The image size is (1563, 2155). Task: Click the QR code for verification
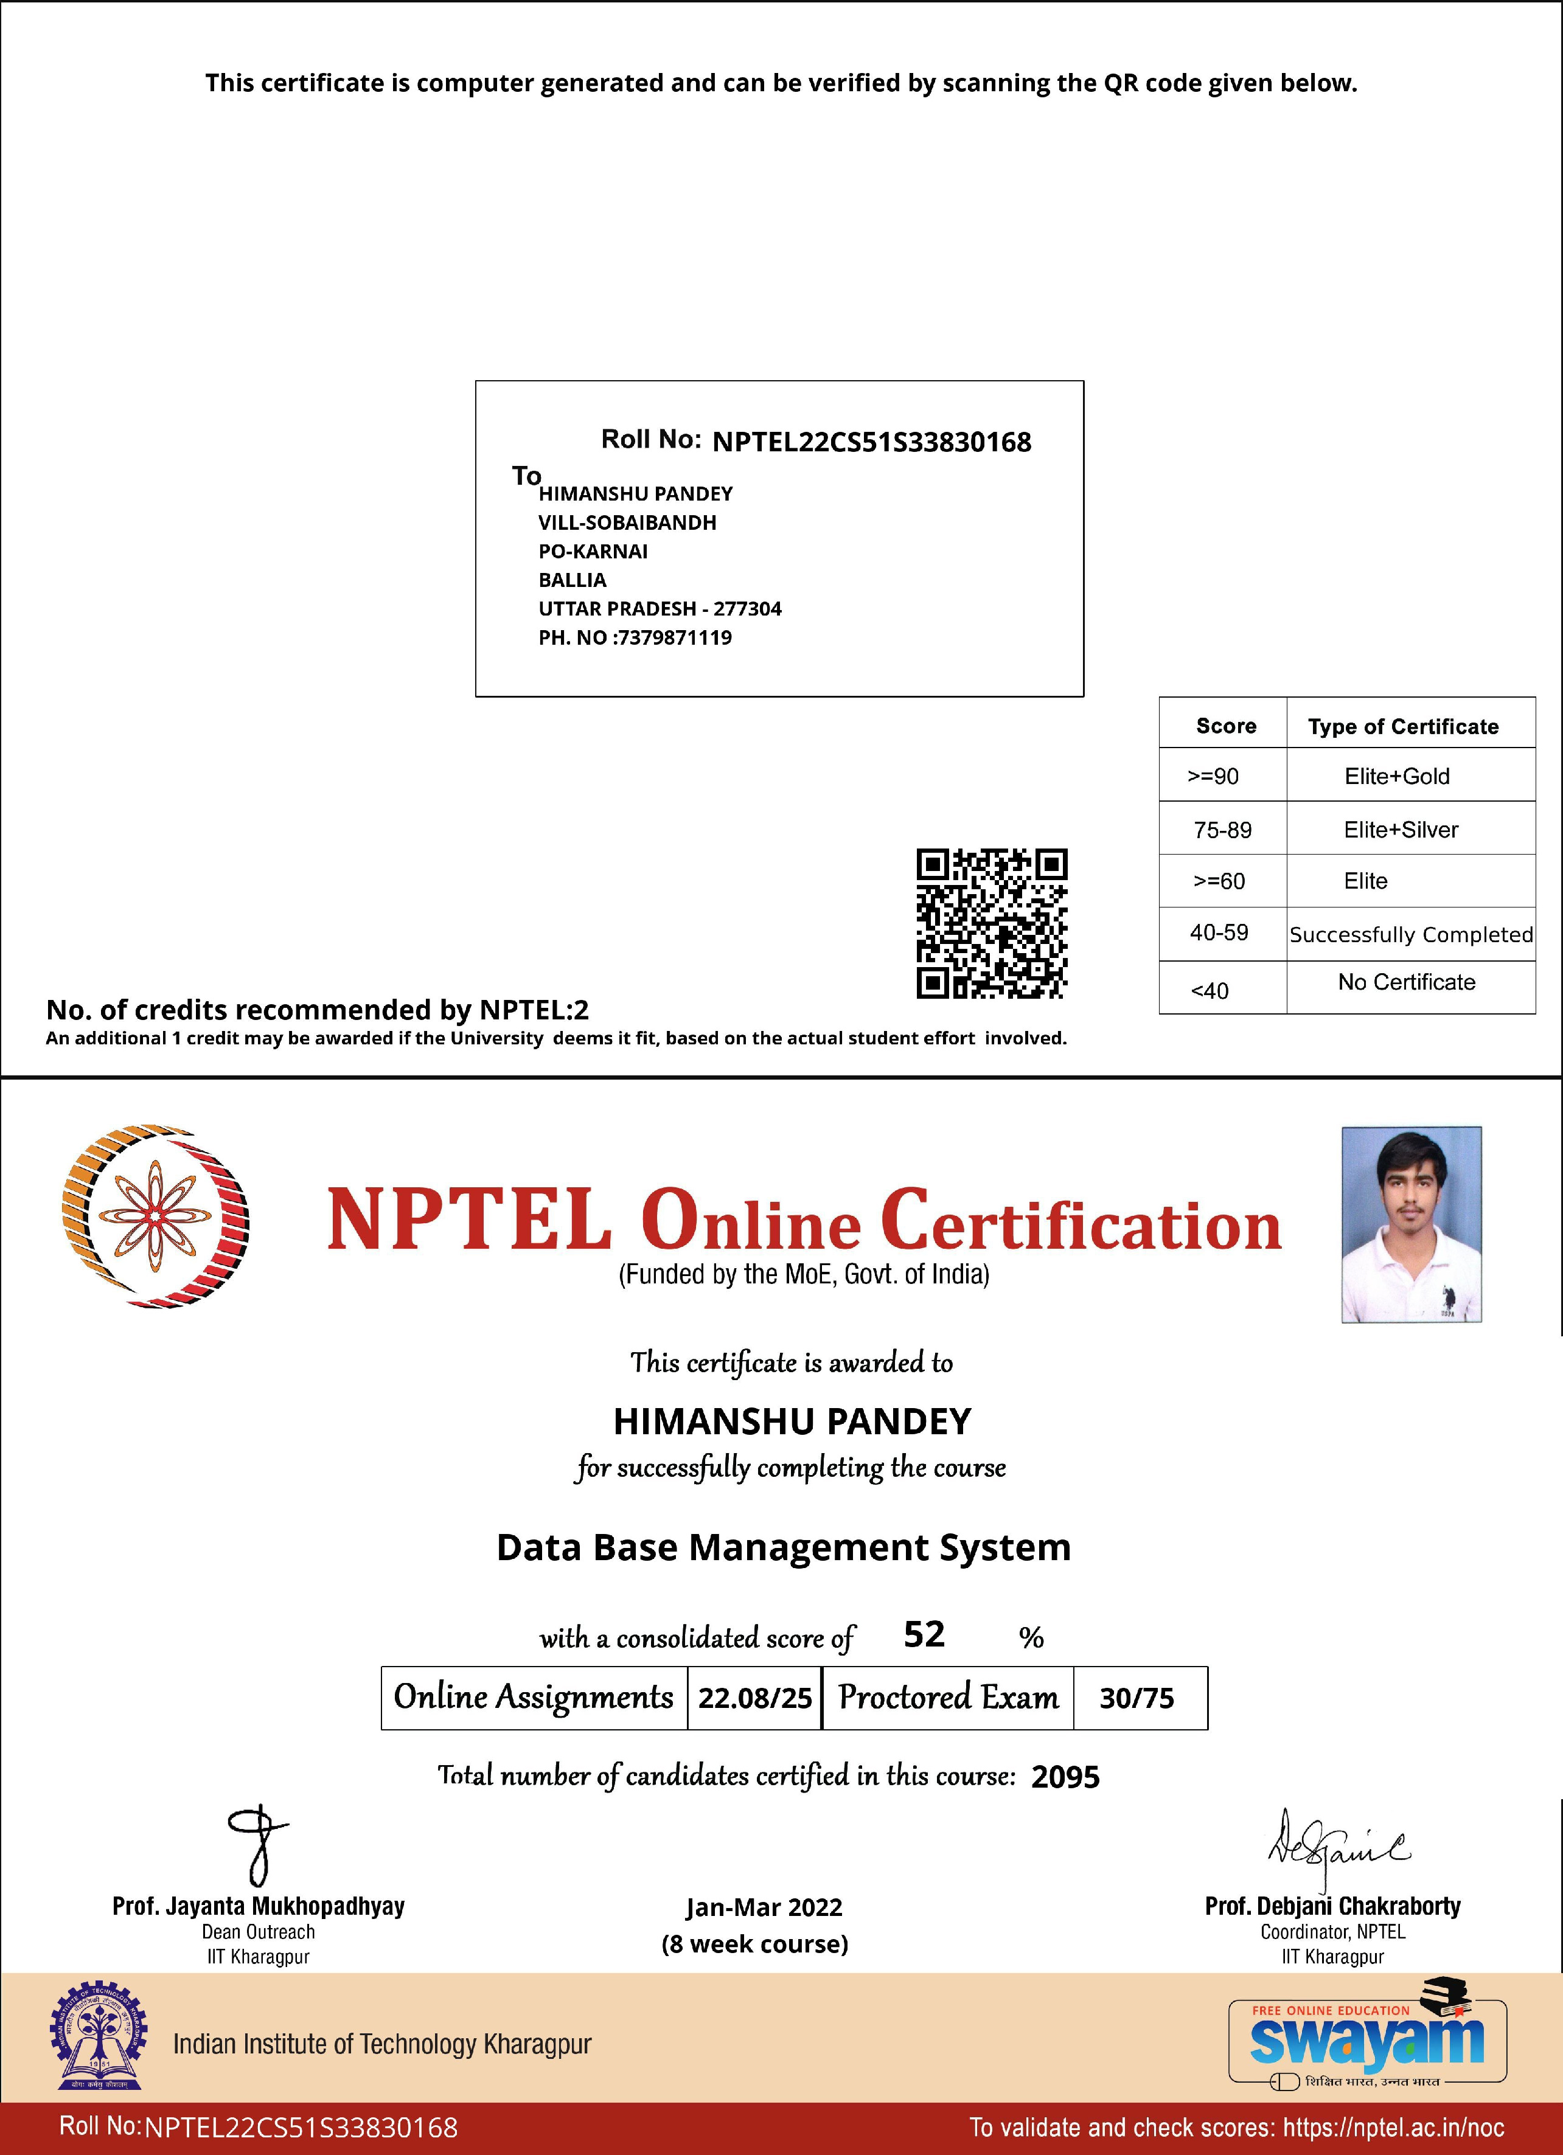pyautogui.click(x=991, y=923)
